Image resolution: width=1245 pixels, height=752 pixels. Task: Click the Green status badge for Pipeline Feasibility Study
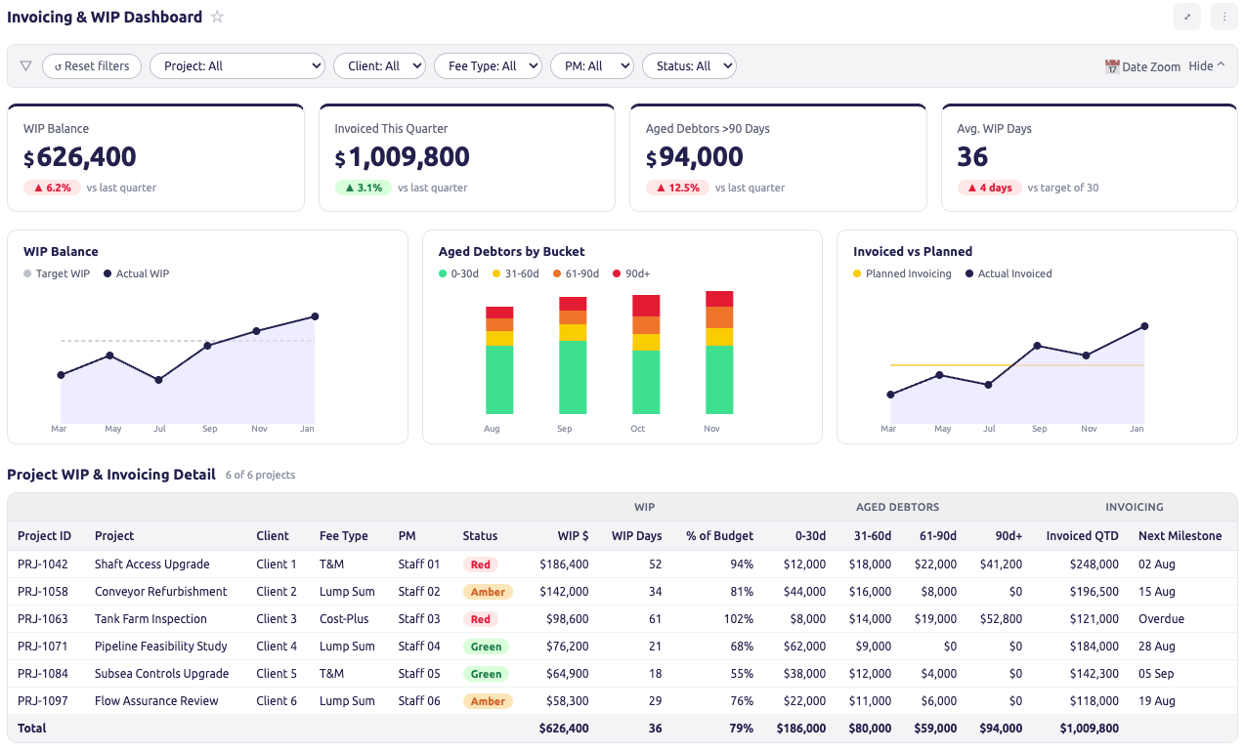point(486,647)
